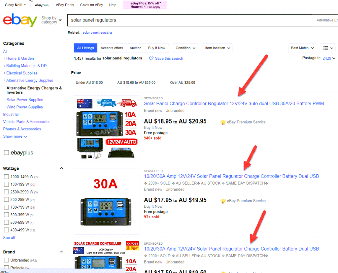Image resolution: width=338 pixels, height=273 pixels.
Task: Open Solar Power Supplies subcategory
Action: click(x=25, y=100)
